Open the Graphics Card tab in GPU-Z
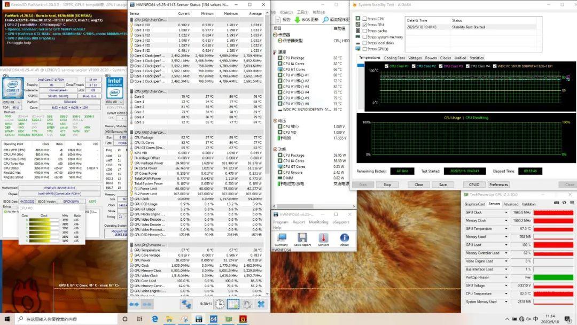This screenshot has width=577, height=325. point(475,204)
